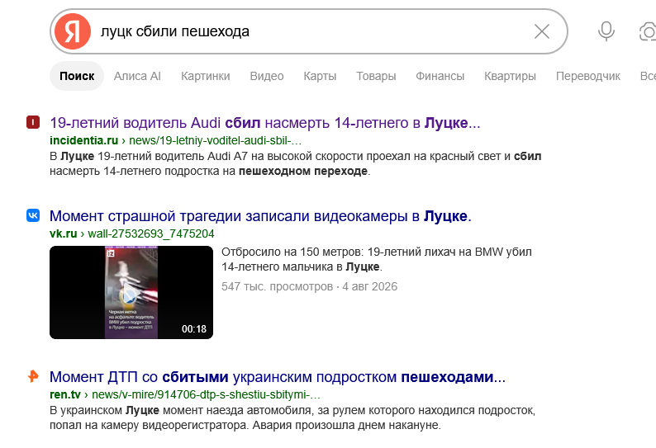Image resolution: width=656 pixels, height=448 pixels.
Task: Play the VK video thumbnail
Action: [x=131, y=292]
